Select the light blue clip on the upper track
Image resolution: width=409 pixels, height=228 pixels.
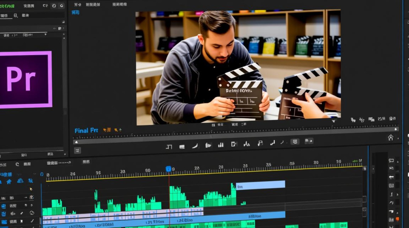(260, 185)
